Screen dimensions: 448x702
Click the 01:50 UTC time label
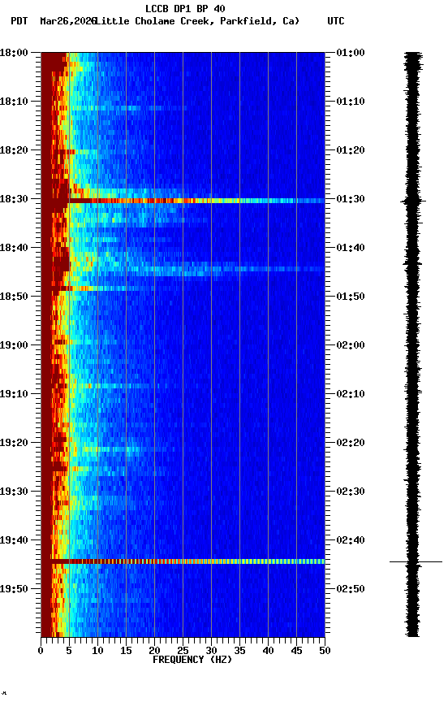tap(351, 297)
